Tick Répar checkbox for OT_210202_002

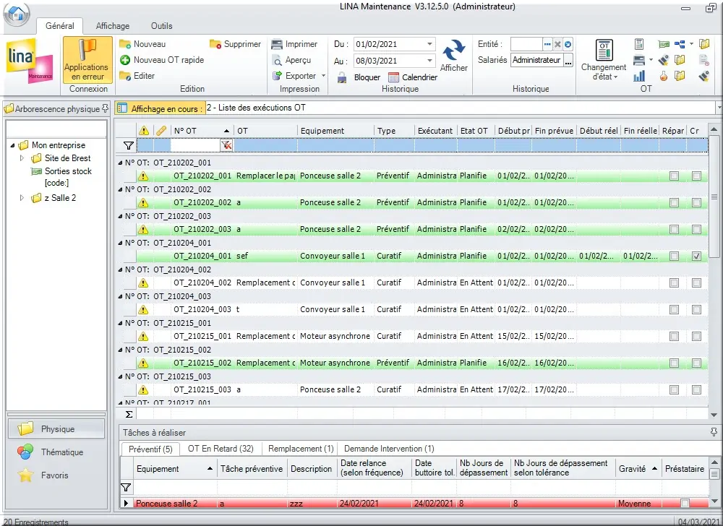pyautogui.click(x=674, y=202)
